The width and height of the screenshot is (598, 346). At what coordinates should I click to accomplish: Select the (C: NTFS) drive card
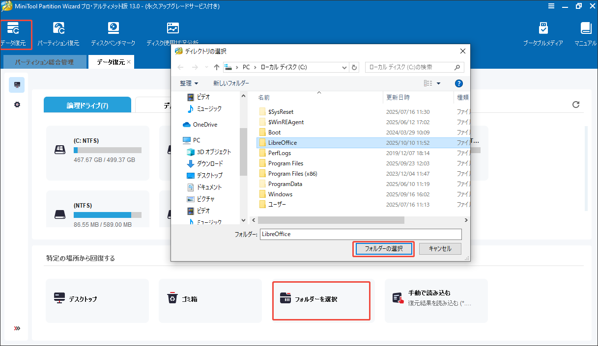pos(97,153)
